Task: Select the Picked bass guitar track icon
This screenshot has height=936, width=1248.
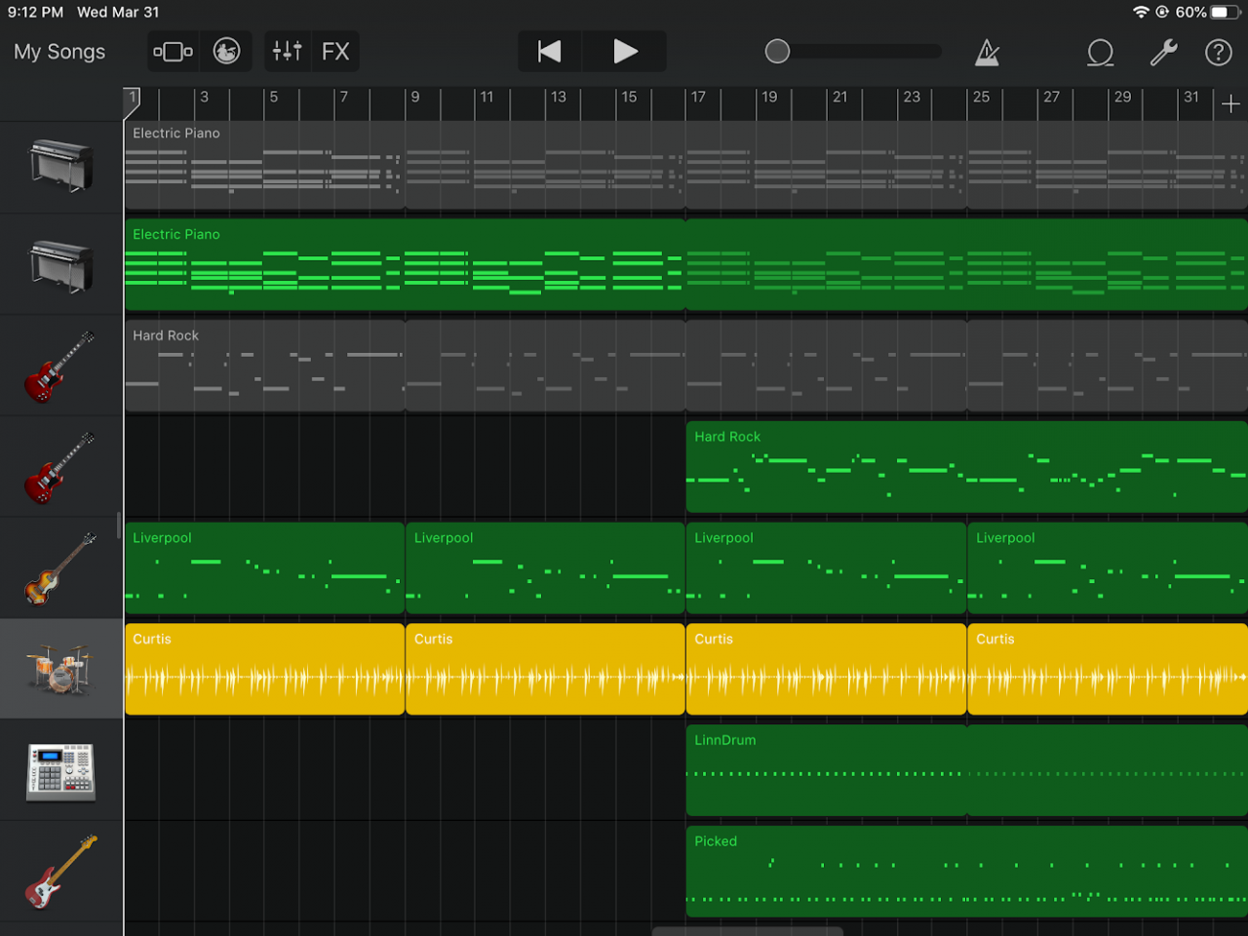Action: tap(60, 872)
